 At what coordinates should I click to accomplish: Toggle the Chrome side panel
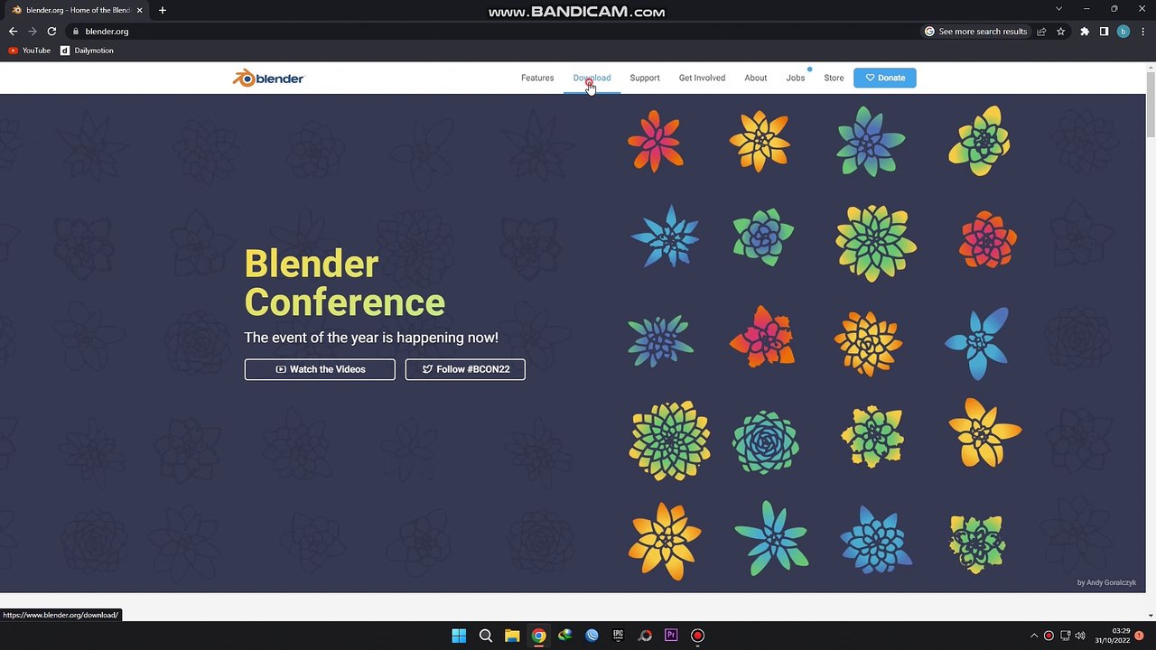pyautogui.click(x=1104, y=32)
